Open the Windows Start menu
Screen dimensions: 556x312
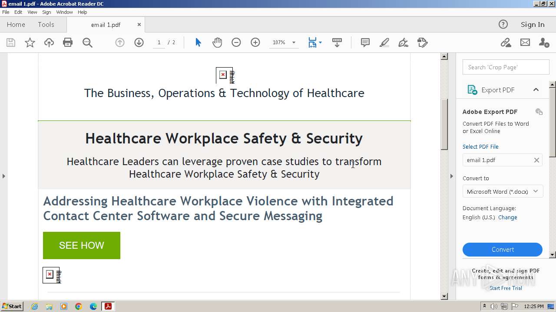[x=12, y=306]
